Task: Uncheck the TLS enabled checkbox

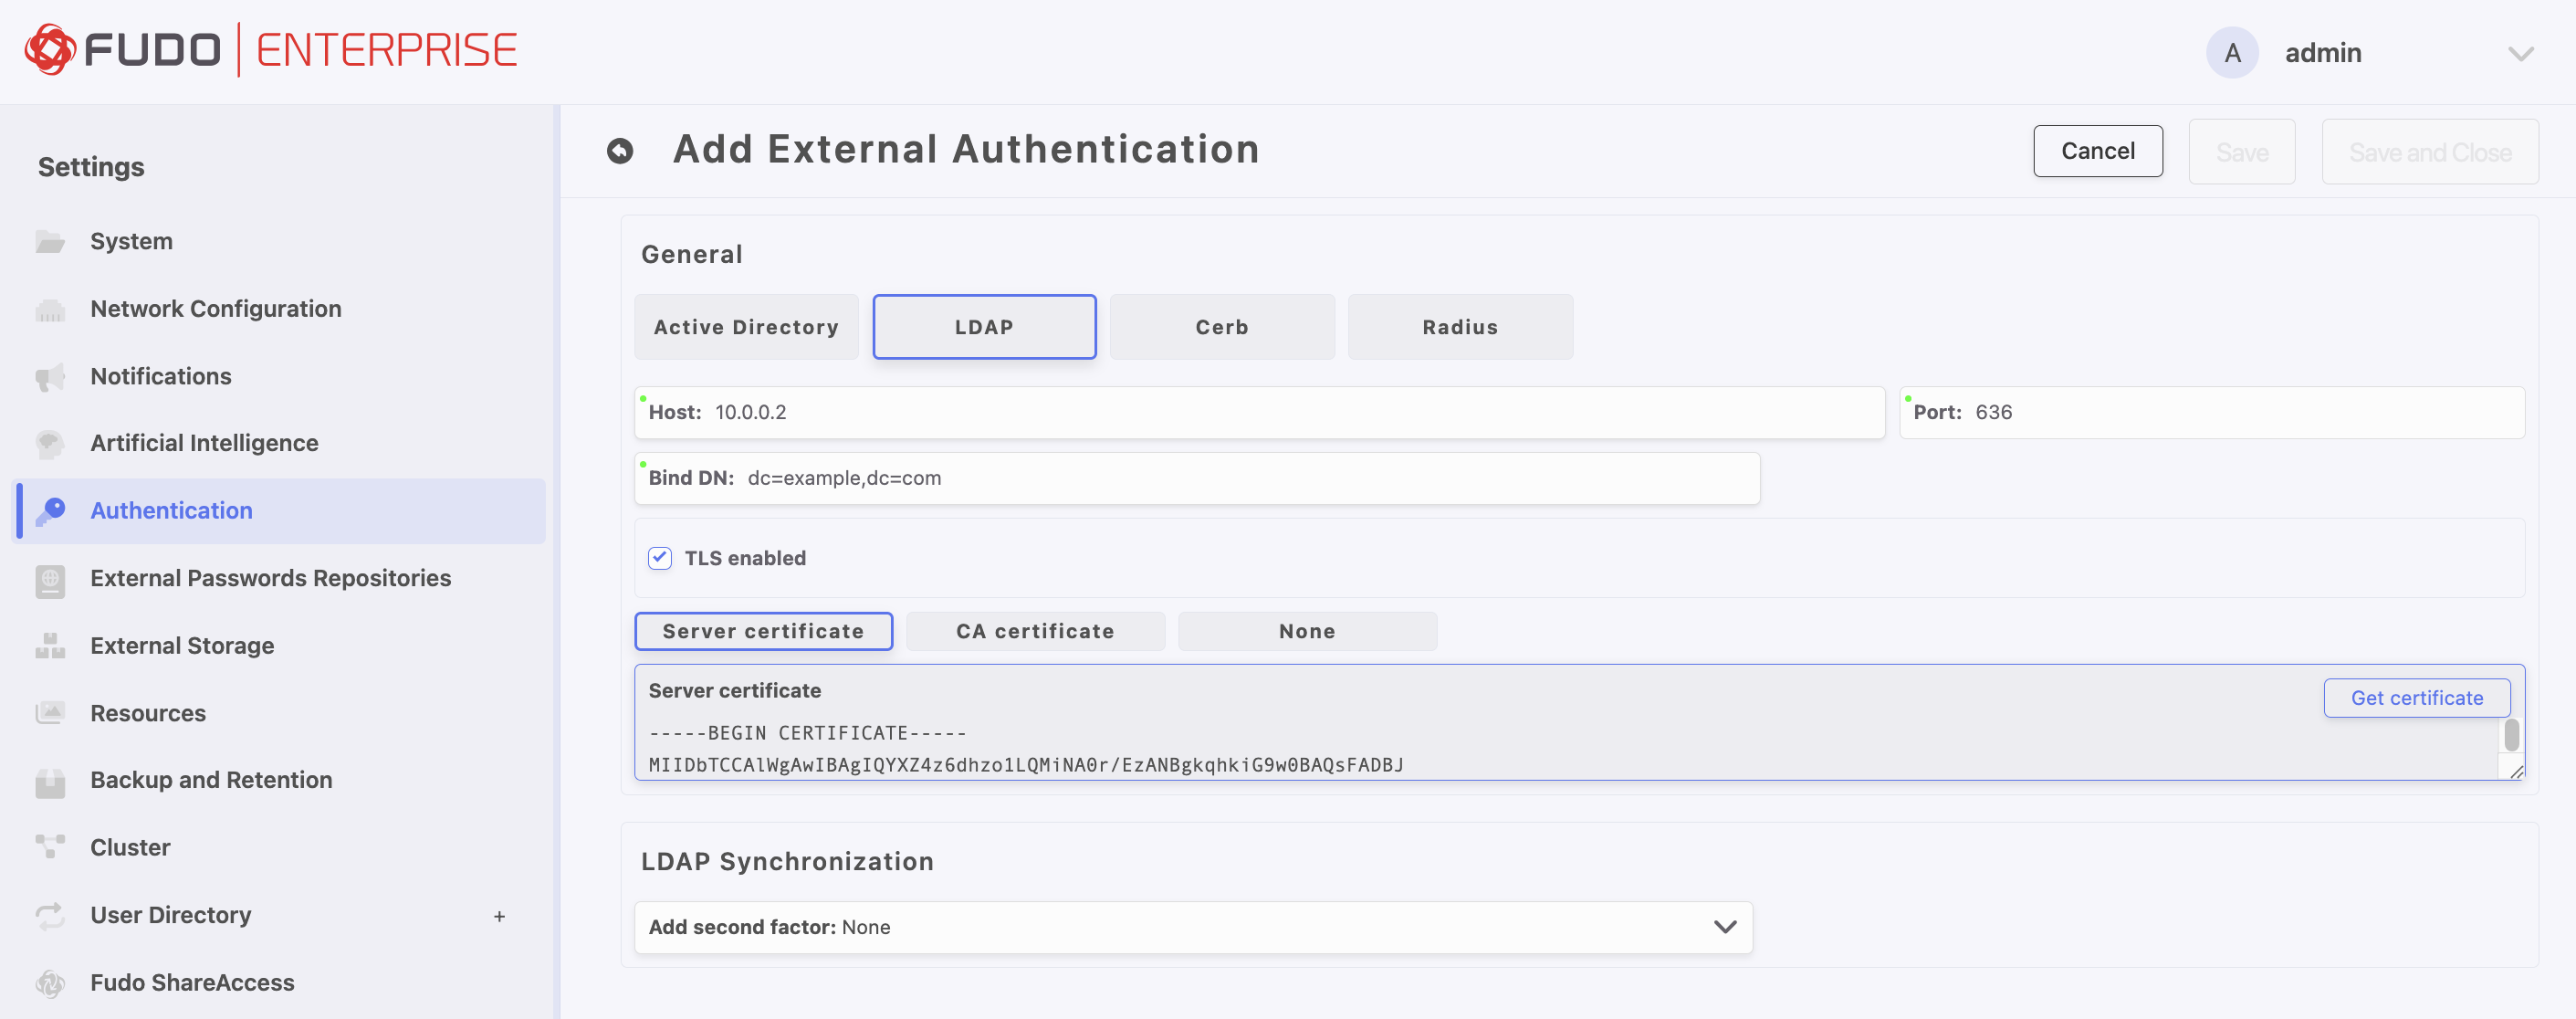Action: 660,558
